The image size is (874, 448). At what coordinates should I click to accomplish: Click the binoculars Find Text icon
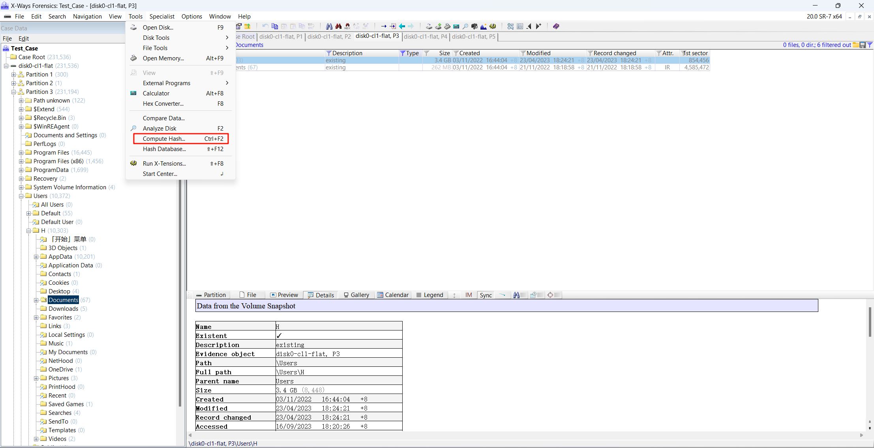point(329,26)
